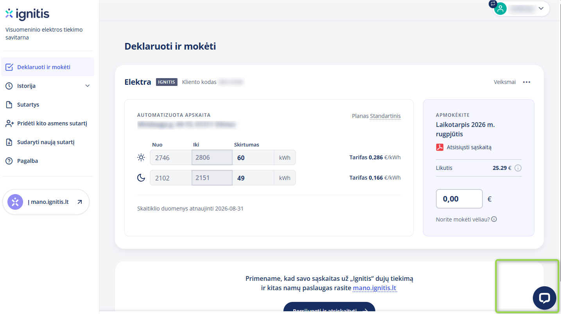
Task: Click the add-person icon in sidebar
Action: (9, 123)
